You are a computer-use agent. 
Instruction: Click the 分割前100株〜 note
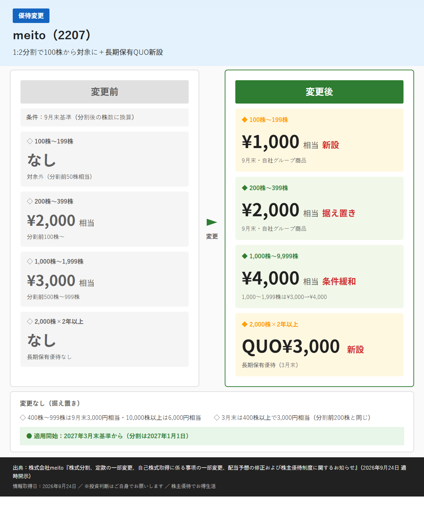pos(46,237)
